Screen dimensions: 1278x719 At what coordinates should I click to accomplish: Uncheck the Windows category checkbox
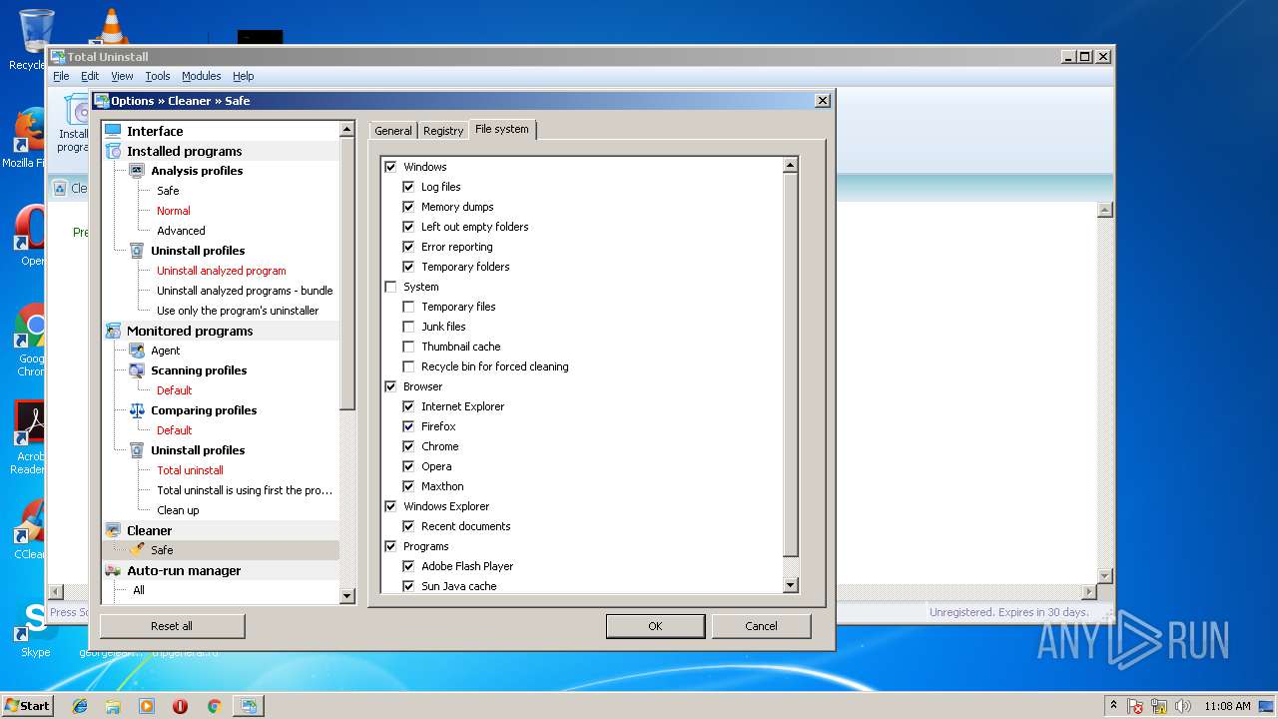[x=390, y=167]
